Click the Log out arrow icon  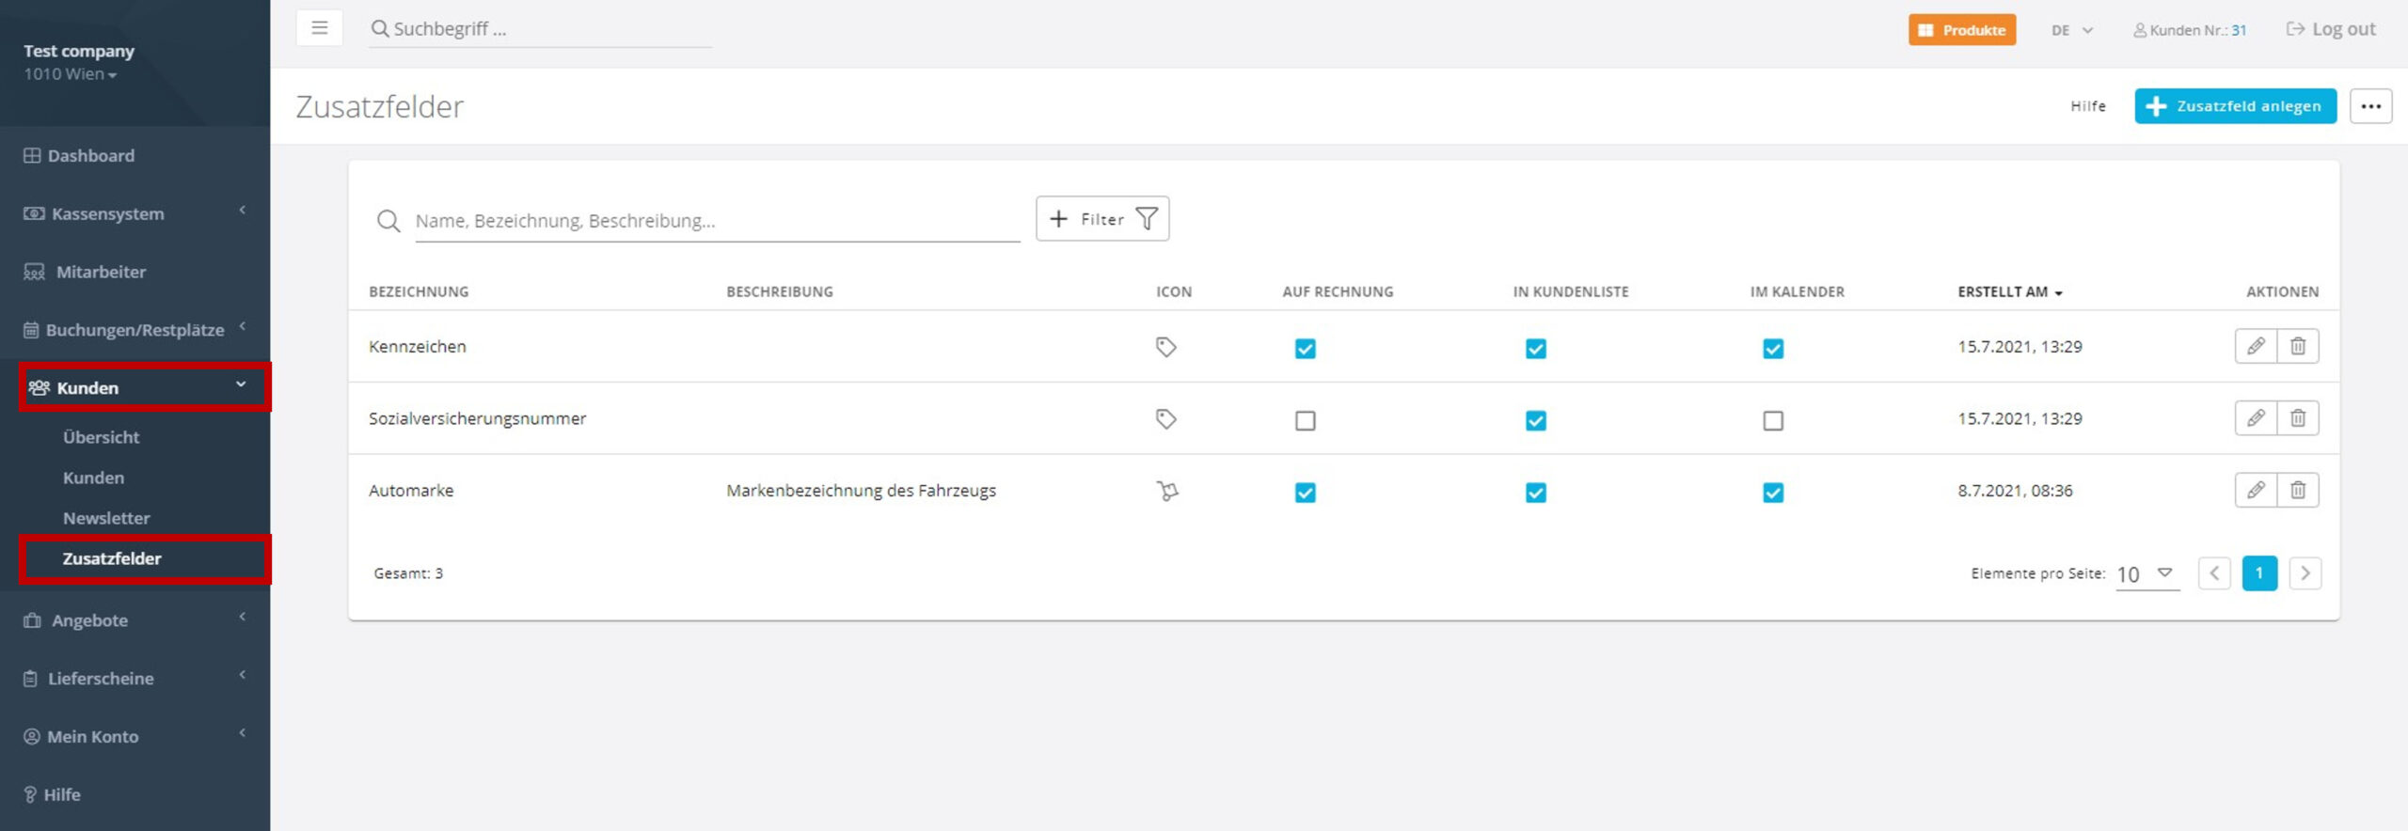point(2295,29)
